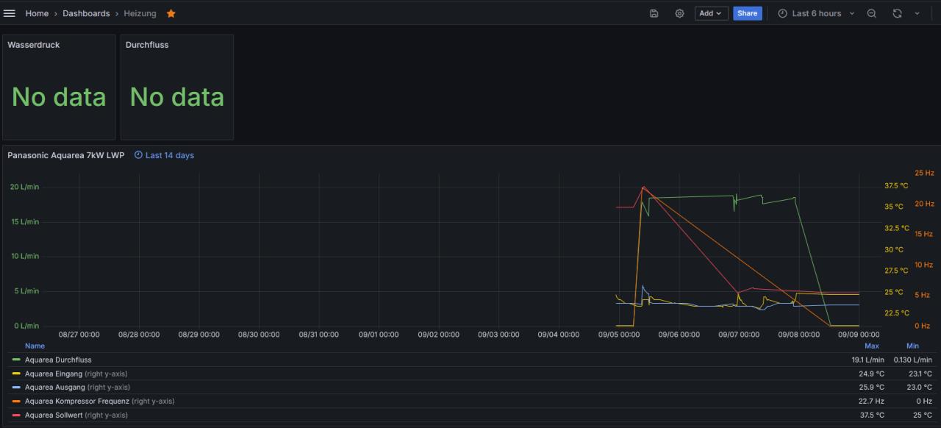941x428 pixels.
Task: Open color picker for blue Ausgang swatch
Action: [16, 387]
